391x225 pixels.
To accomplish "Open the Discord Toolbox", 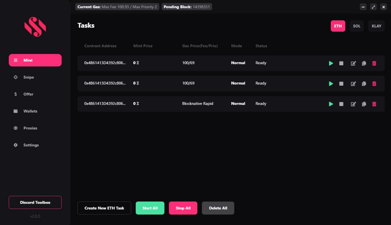I will [x=35, y=202].
